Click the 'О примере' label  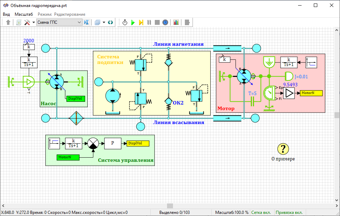pos(283,159)
